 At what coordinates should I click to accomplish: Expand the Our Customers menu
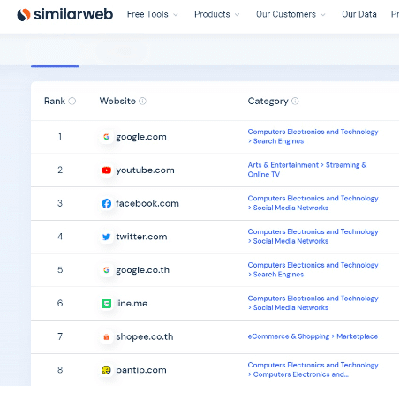point(291,14)
